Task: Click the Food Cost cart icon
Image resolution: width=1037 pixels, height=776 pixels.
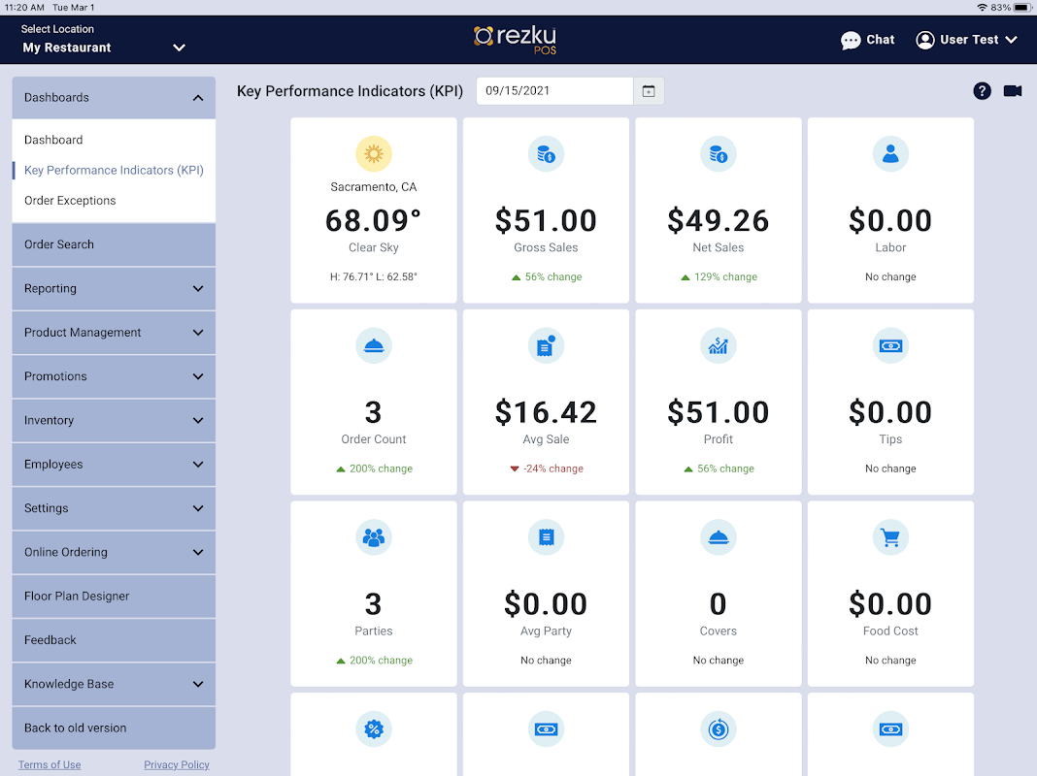Action: [x=890, y=537]
